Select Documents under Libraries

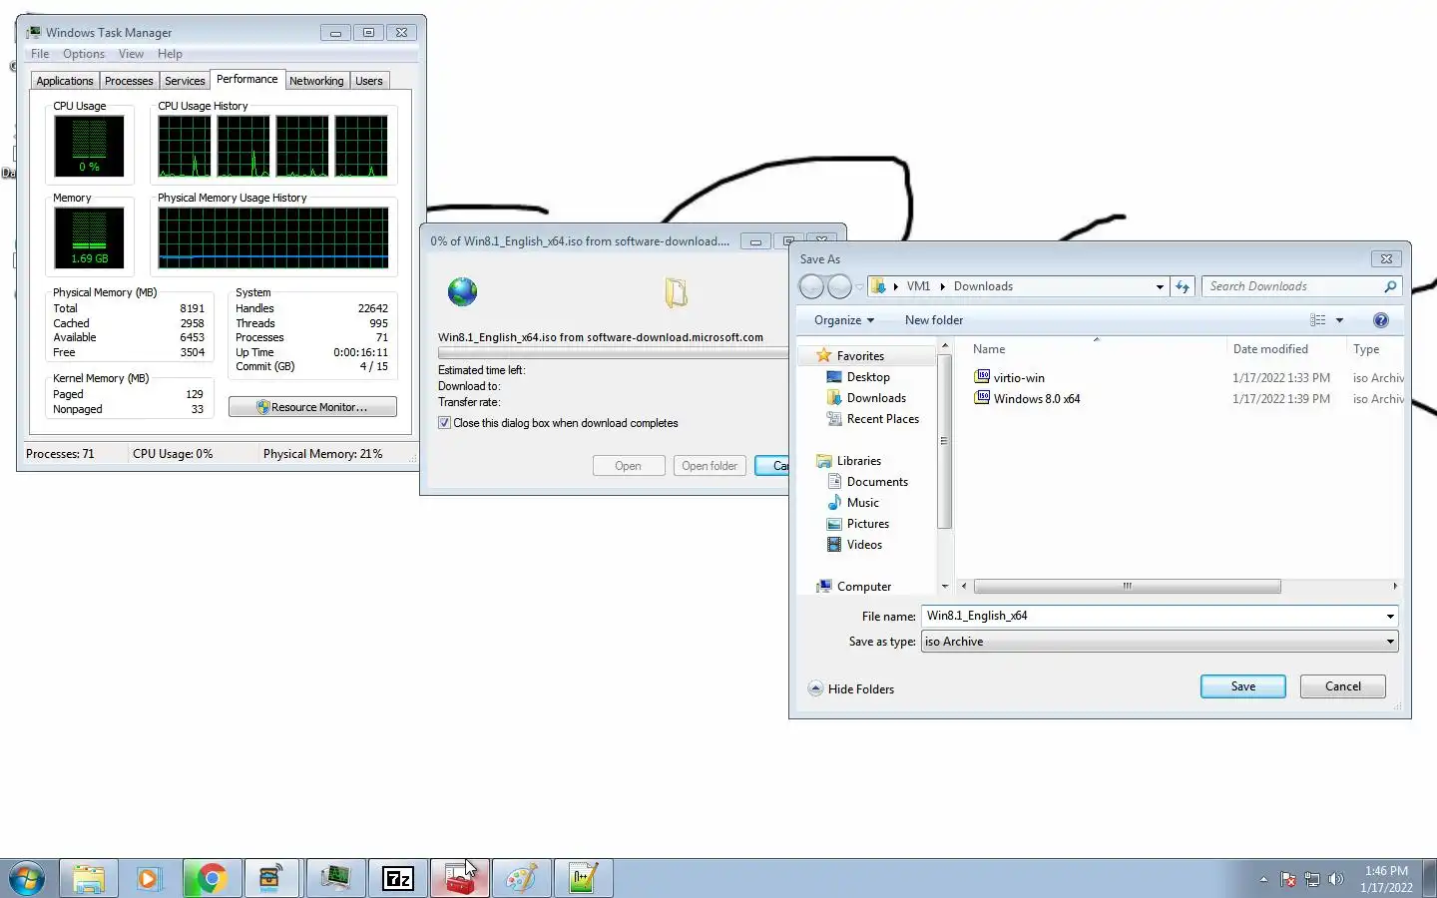click(x=877, y=482)
